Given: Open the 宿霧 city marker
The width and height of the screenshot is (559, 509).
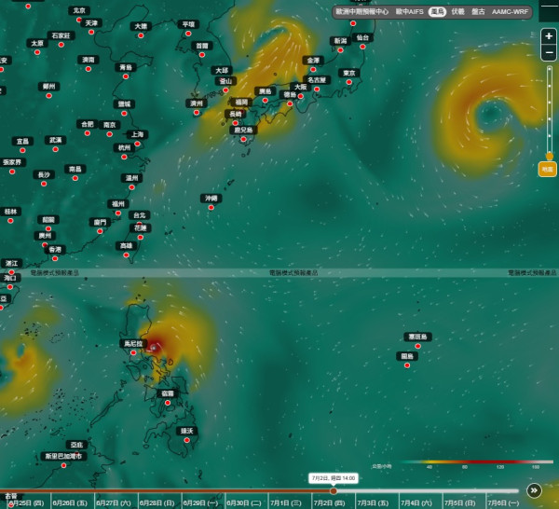Looking at the screenshot, I should click(x=168, y=403).
